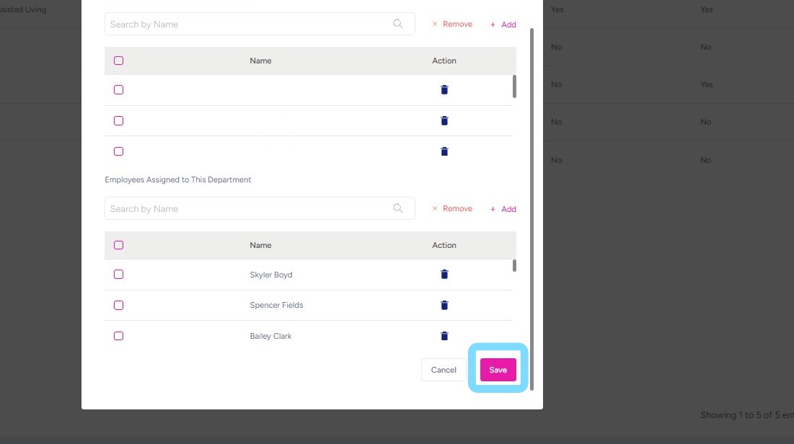Click the magnifier icon in upper search box
Viewport: 794px width, 444px height.
[x=398, y=24]
